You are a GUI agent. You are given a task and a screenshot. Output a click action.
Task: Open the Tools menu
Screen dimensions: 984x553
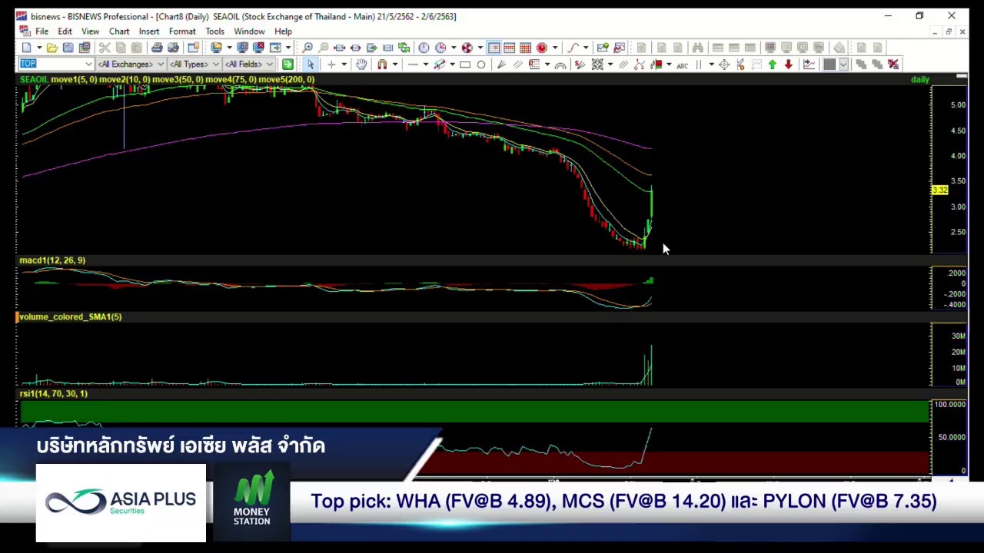click(x=214, y=31)
